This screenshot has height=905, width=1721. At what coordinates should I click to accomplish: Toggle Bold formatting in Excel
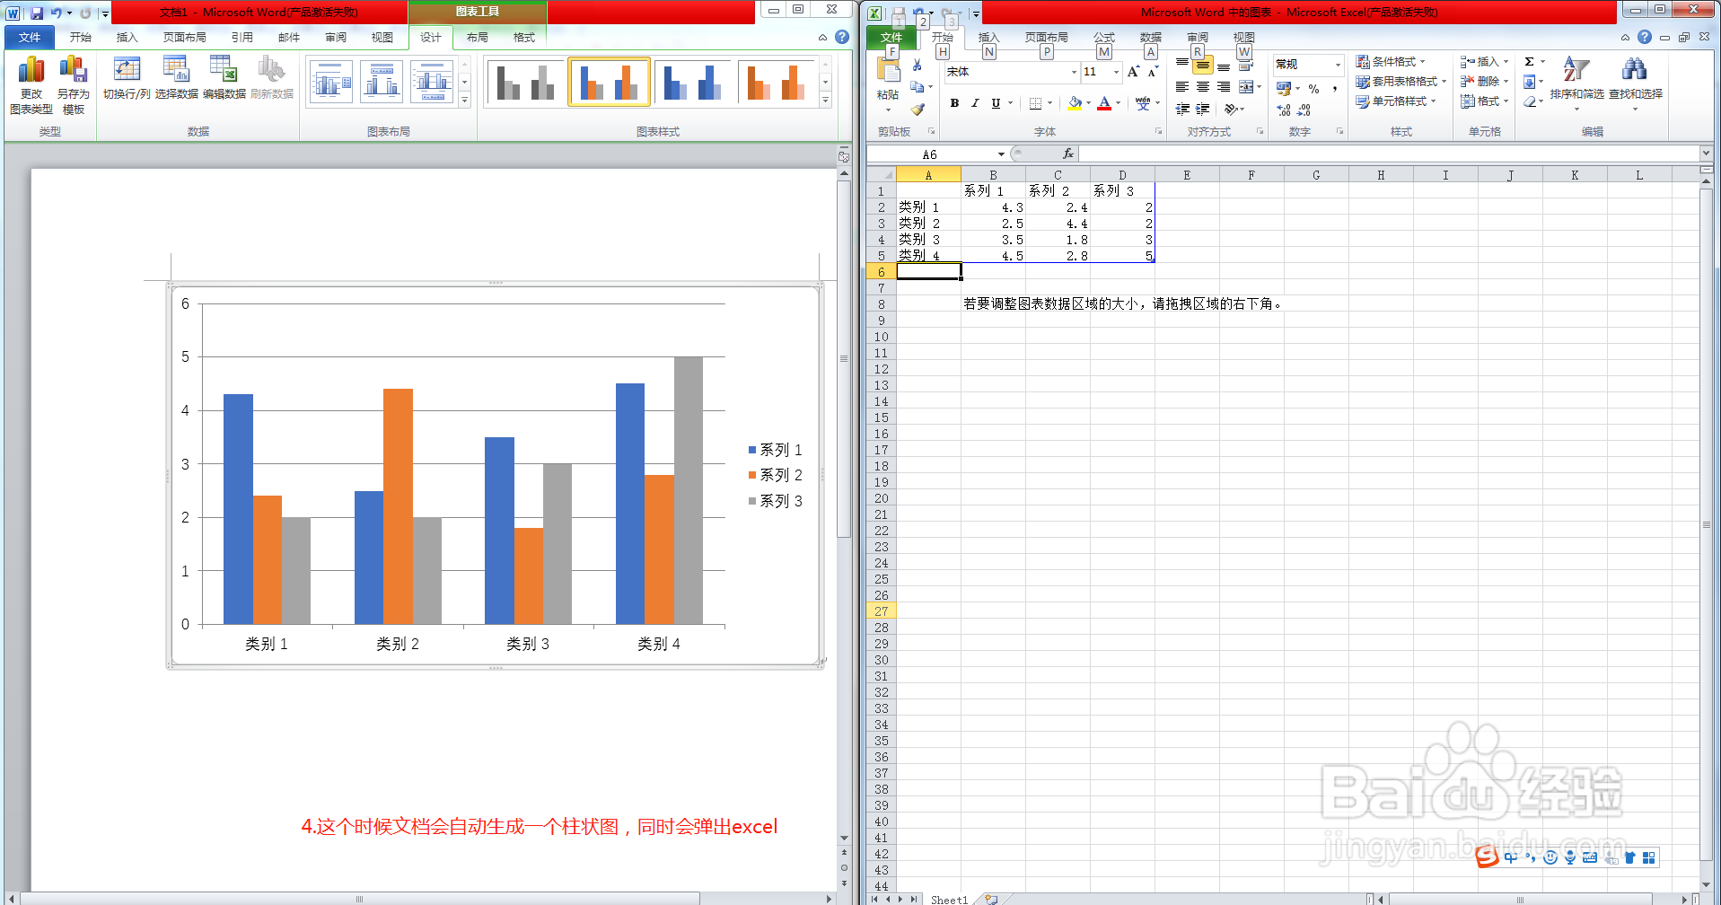[x=954, y=103]
